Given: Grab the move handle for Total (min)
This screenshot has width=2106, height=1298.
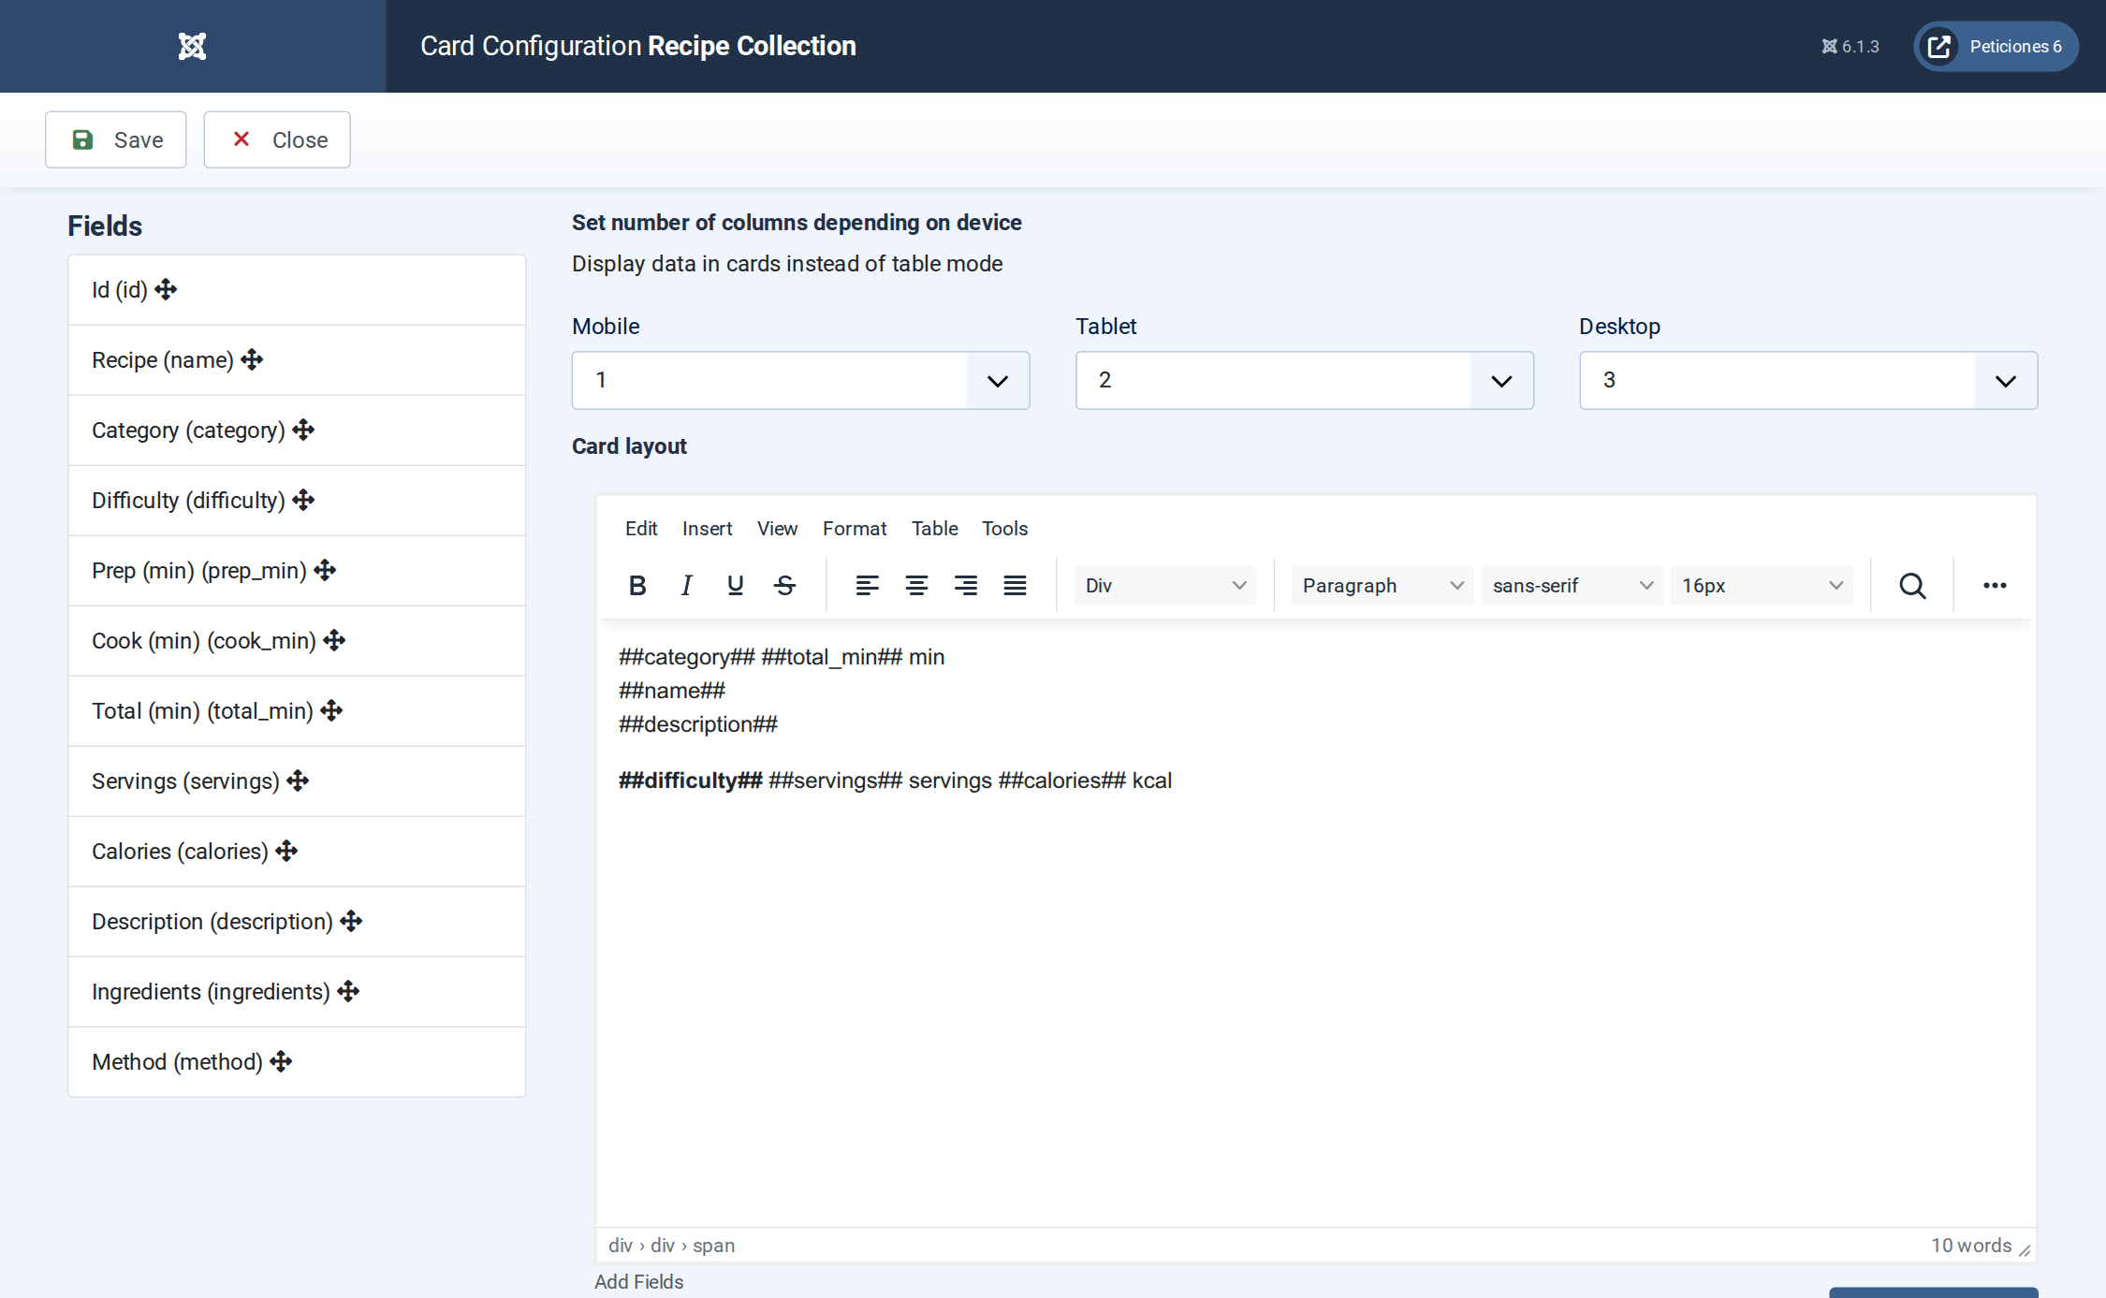Looking at the screenshot, I should pos(331,710).
